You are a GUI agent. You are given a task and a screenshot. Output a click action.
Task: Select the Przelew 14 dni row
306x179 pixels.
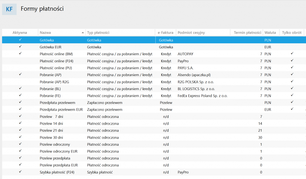pyautogui.click(x=154, y=123)
